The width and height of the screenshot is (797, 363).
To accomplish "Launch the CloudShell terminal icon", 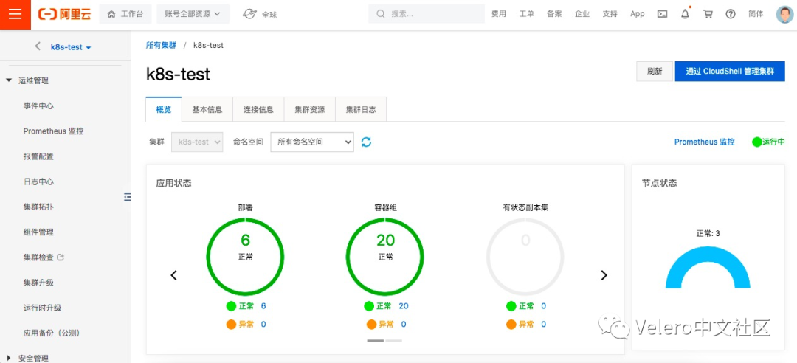I will pos(662,14).
